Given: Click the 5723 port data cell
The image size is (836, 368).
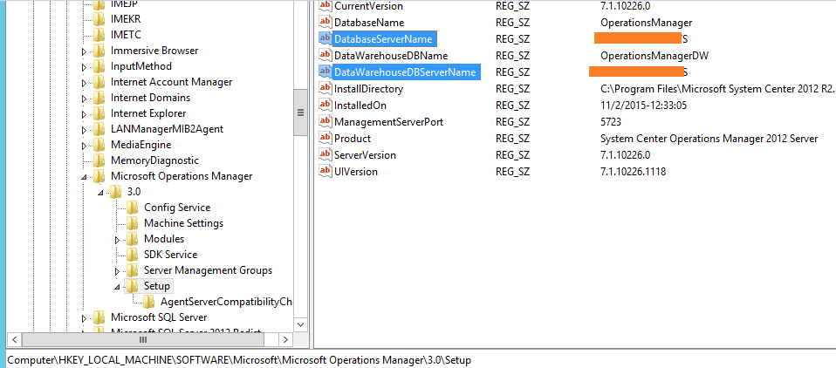Looking at the screenshot, I should pyautogui.click(x=611, y=121).
